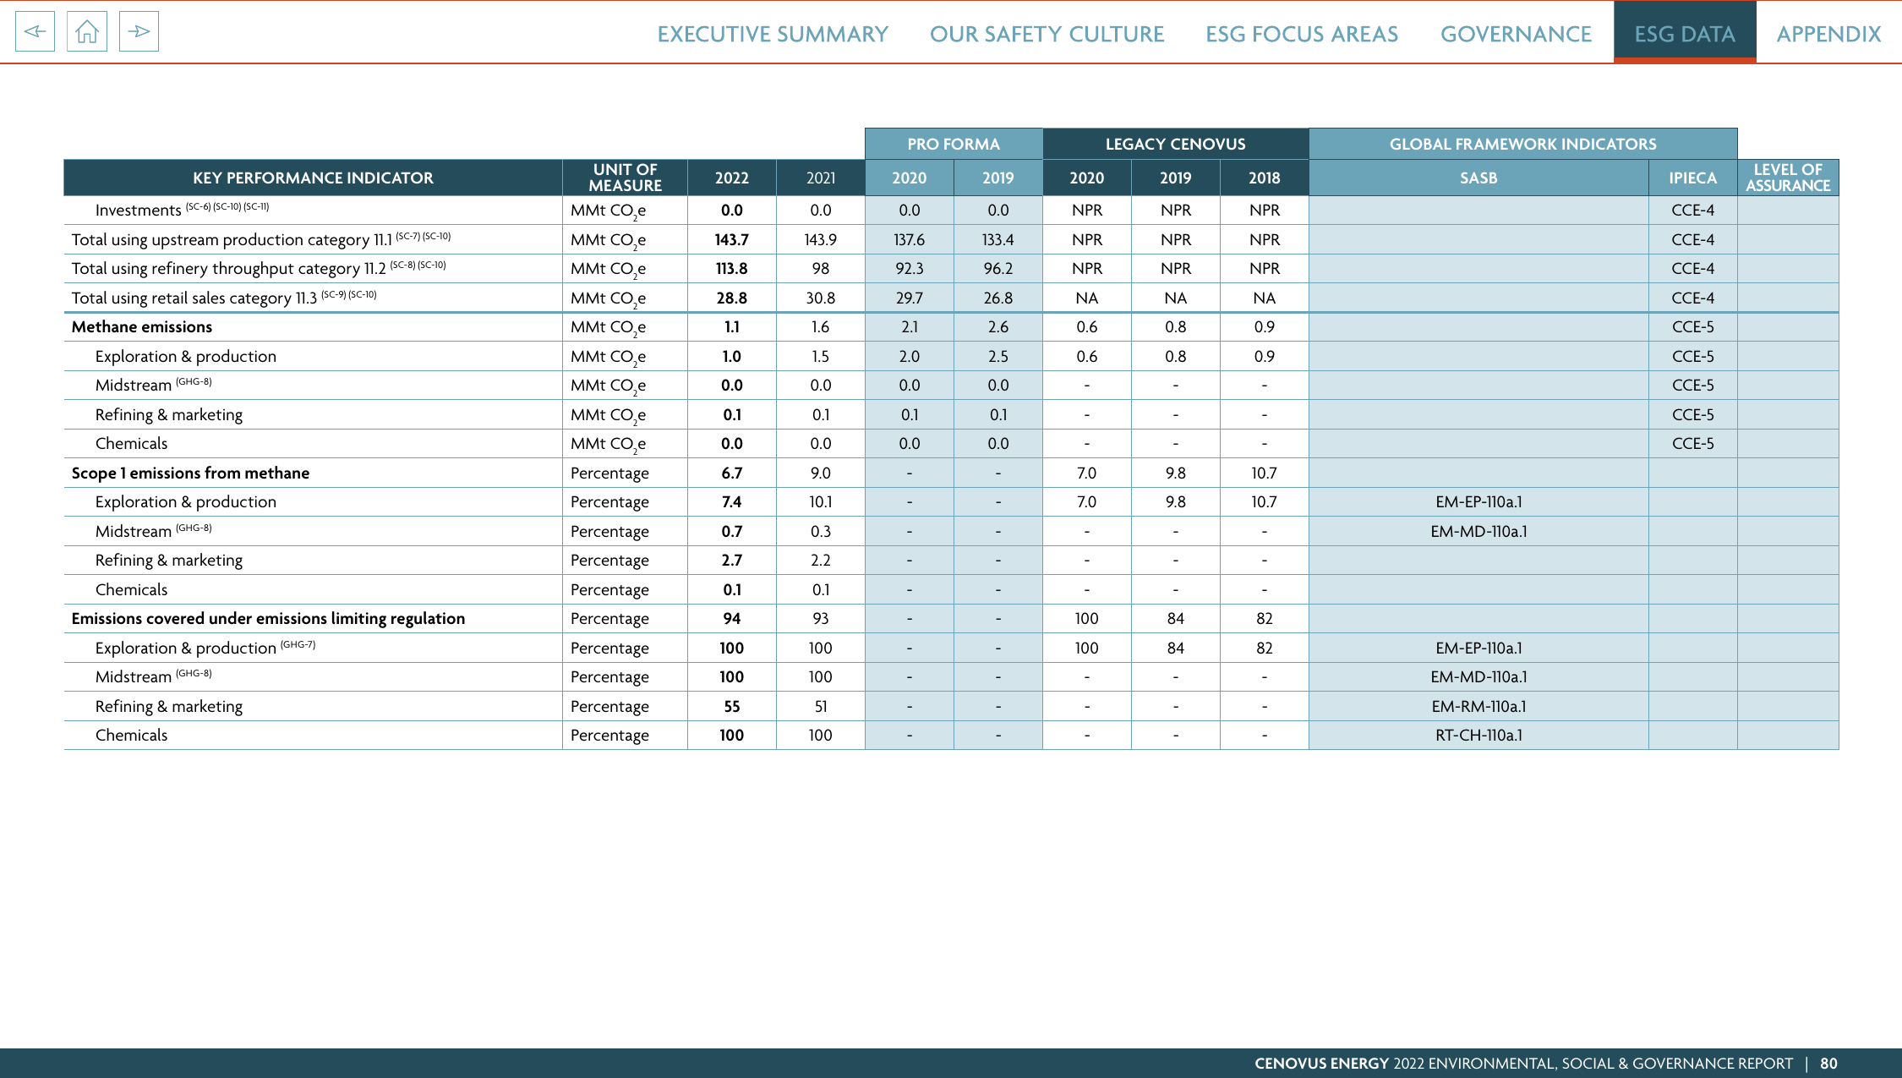Click the 55 value for Refining & marketing
The width and height of the screenshot is (1902, 1078).
(731, 706)
